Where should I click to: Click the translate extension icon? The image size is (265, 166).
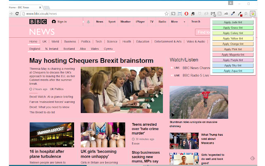[226, 14]
